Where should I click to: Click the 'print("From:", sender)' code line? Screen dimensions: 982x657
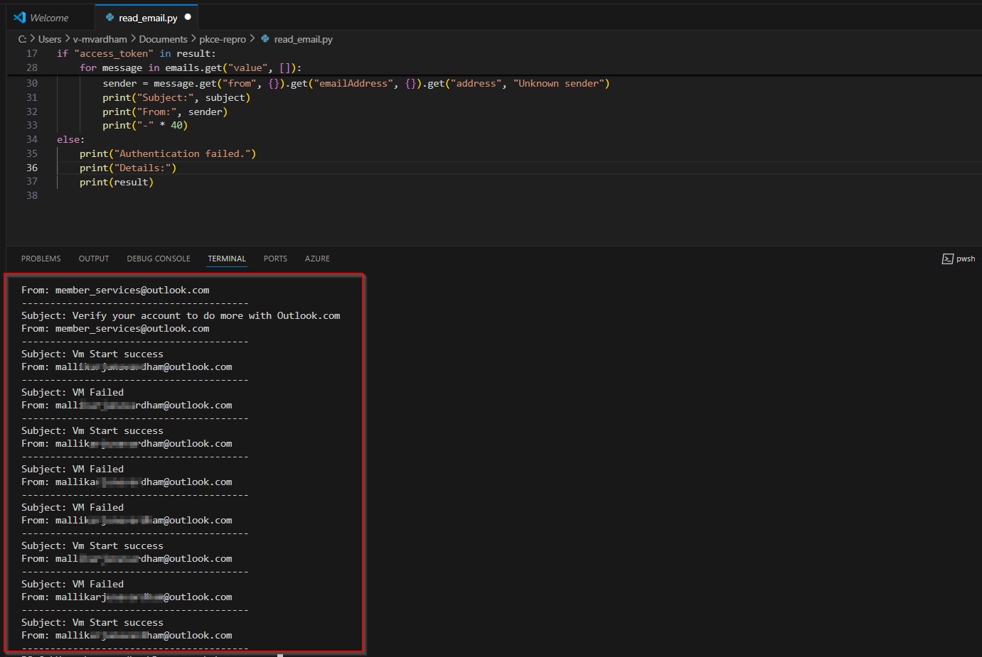tap(165, 112)
